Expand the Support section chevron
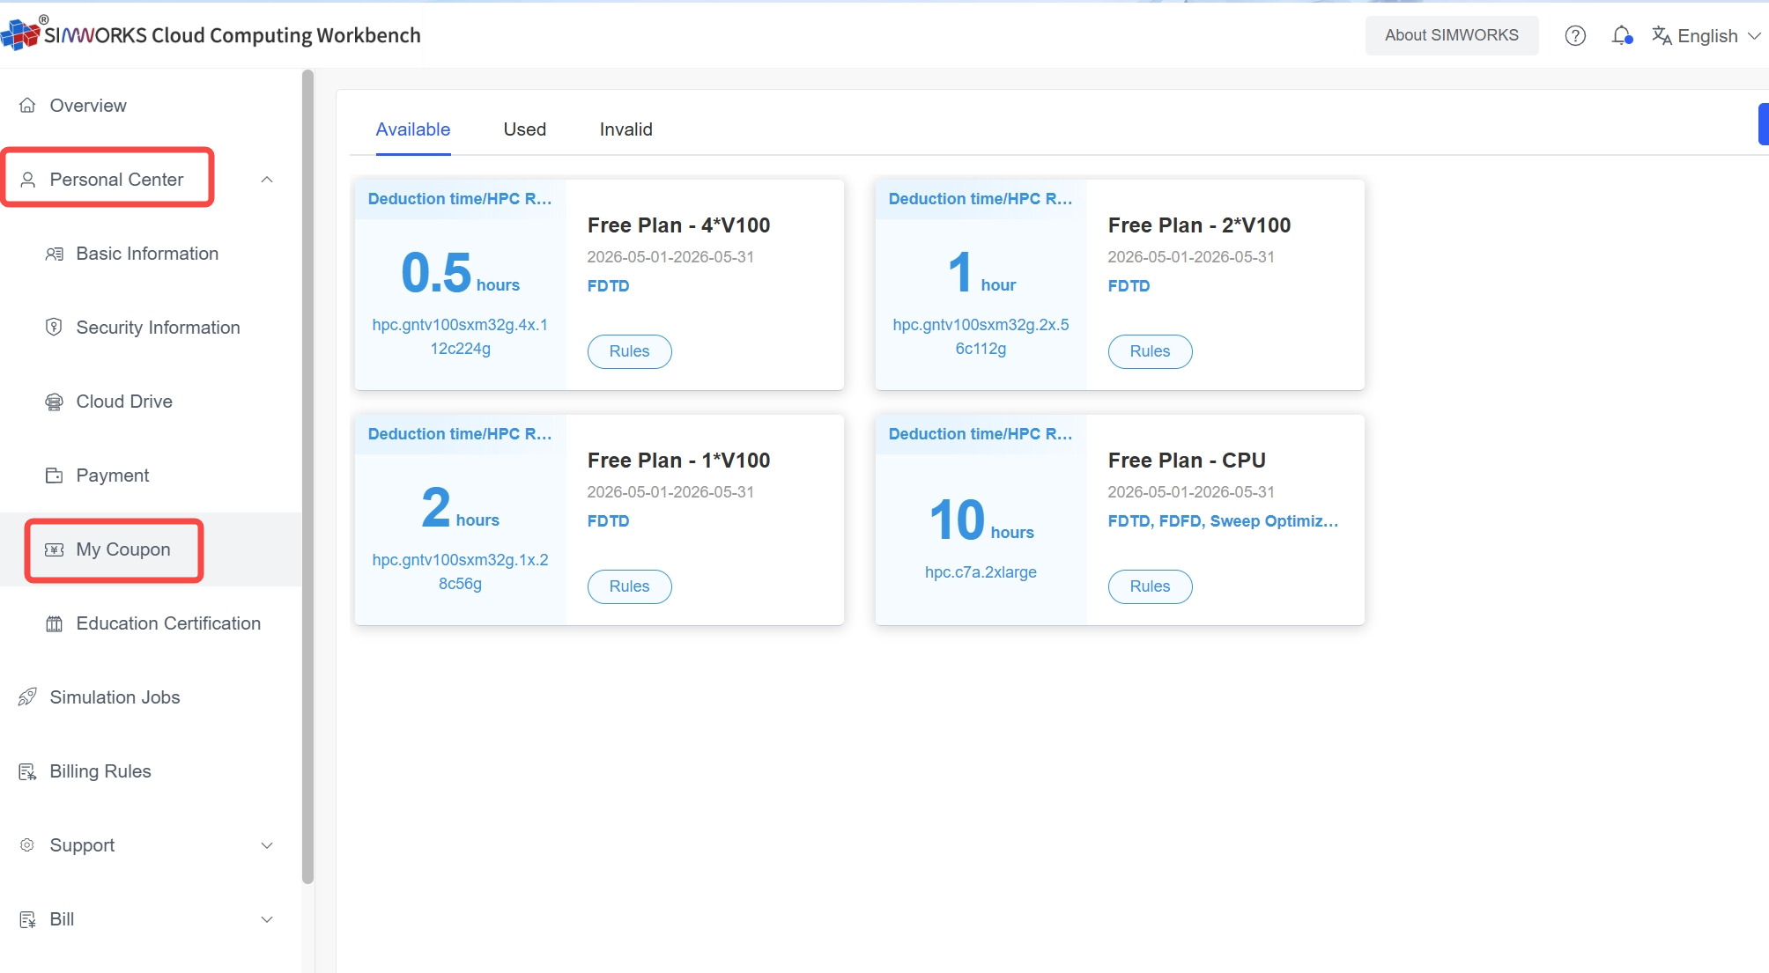 pyautogui.click(x=267, y=845)
